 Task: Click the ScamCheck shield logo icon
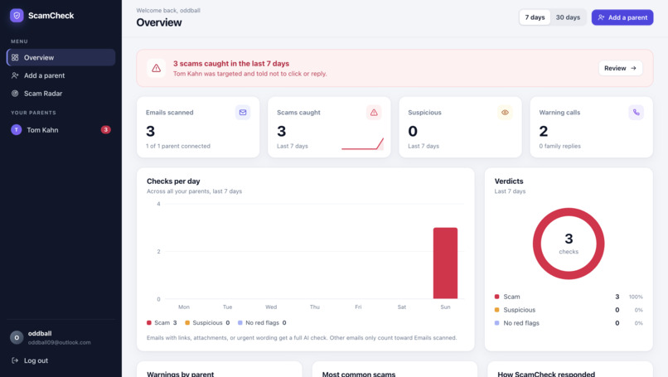[x=17, y=16]
